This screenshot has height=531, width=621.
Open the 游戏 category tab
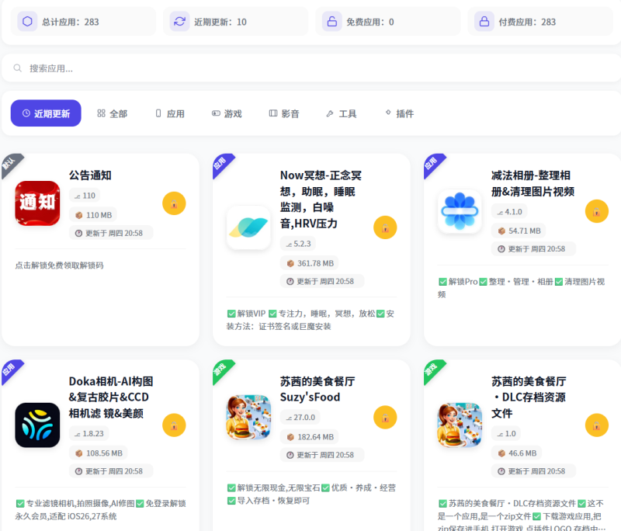click(x=227, y=113)
